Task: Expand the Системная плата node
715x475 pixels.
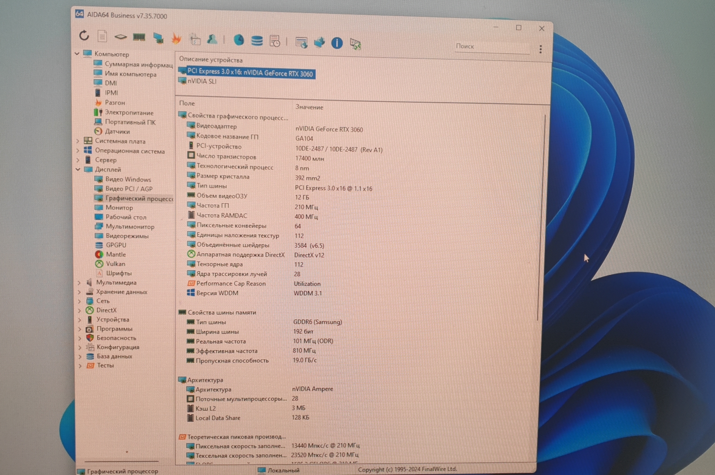Action: point(78,141)
